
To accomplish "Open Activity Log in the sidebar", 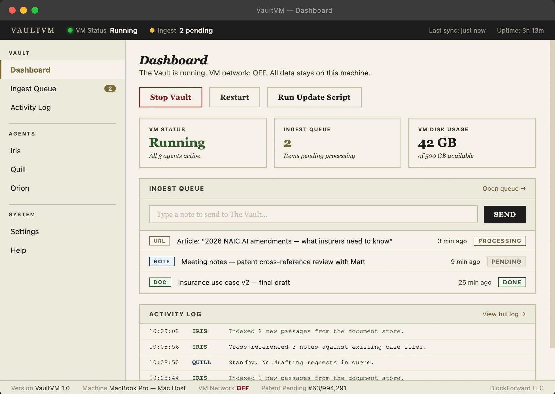I will (63, 107).
